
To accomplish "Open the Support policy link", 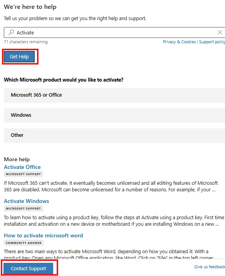I will [x=212, y=42].
